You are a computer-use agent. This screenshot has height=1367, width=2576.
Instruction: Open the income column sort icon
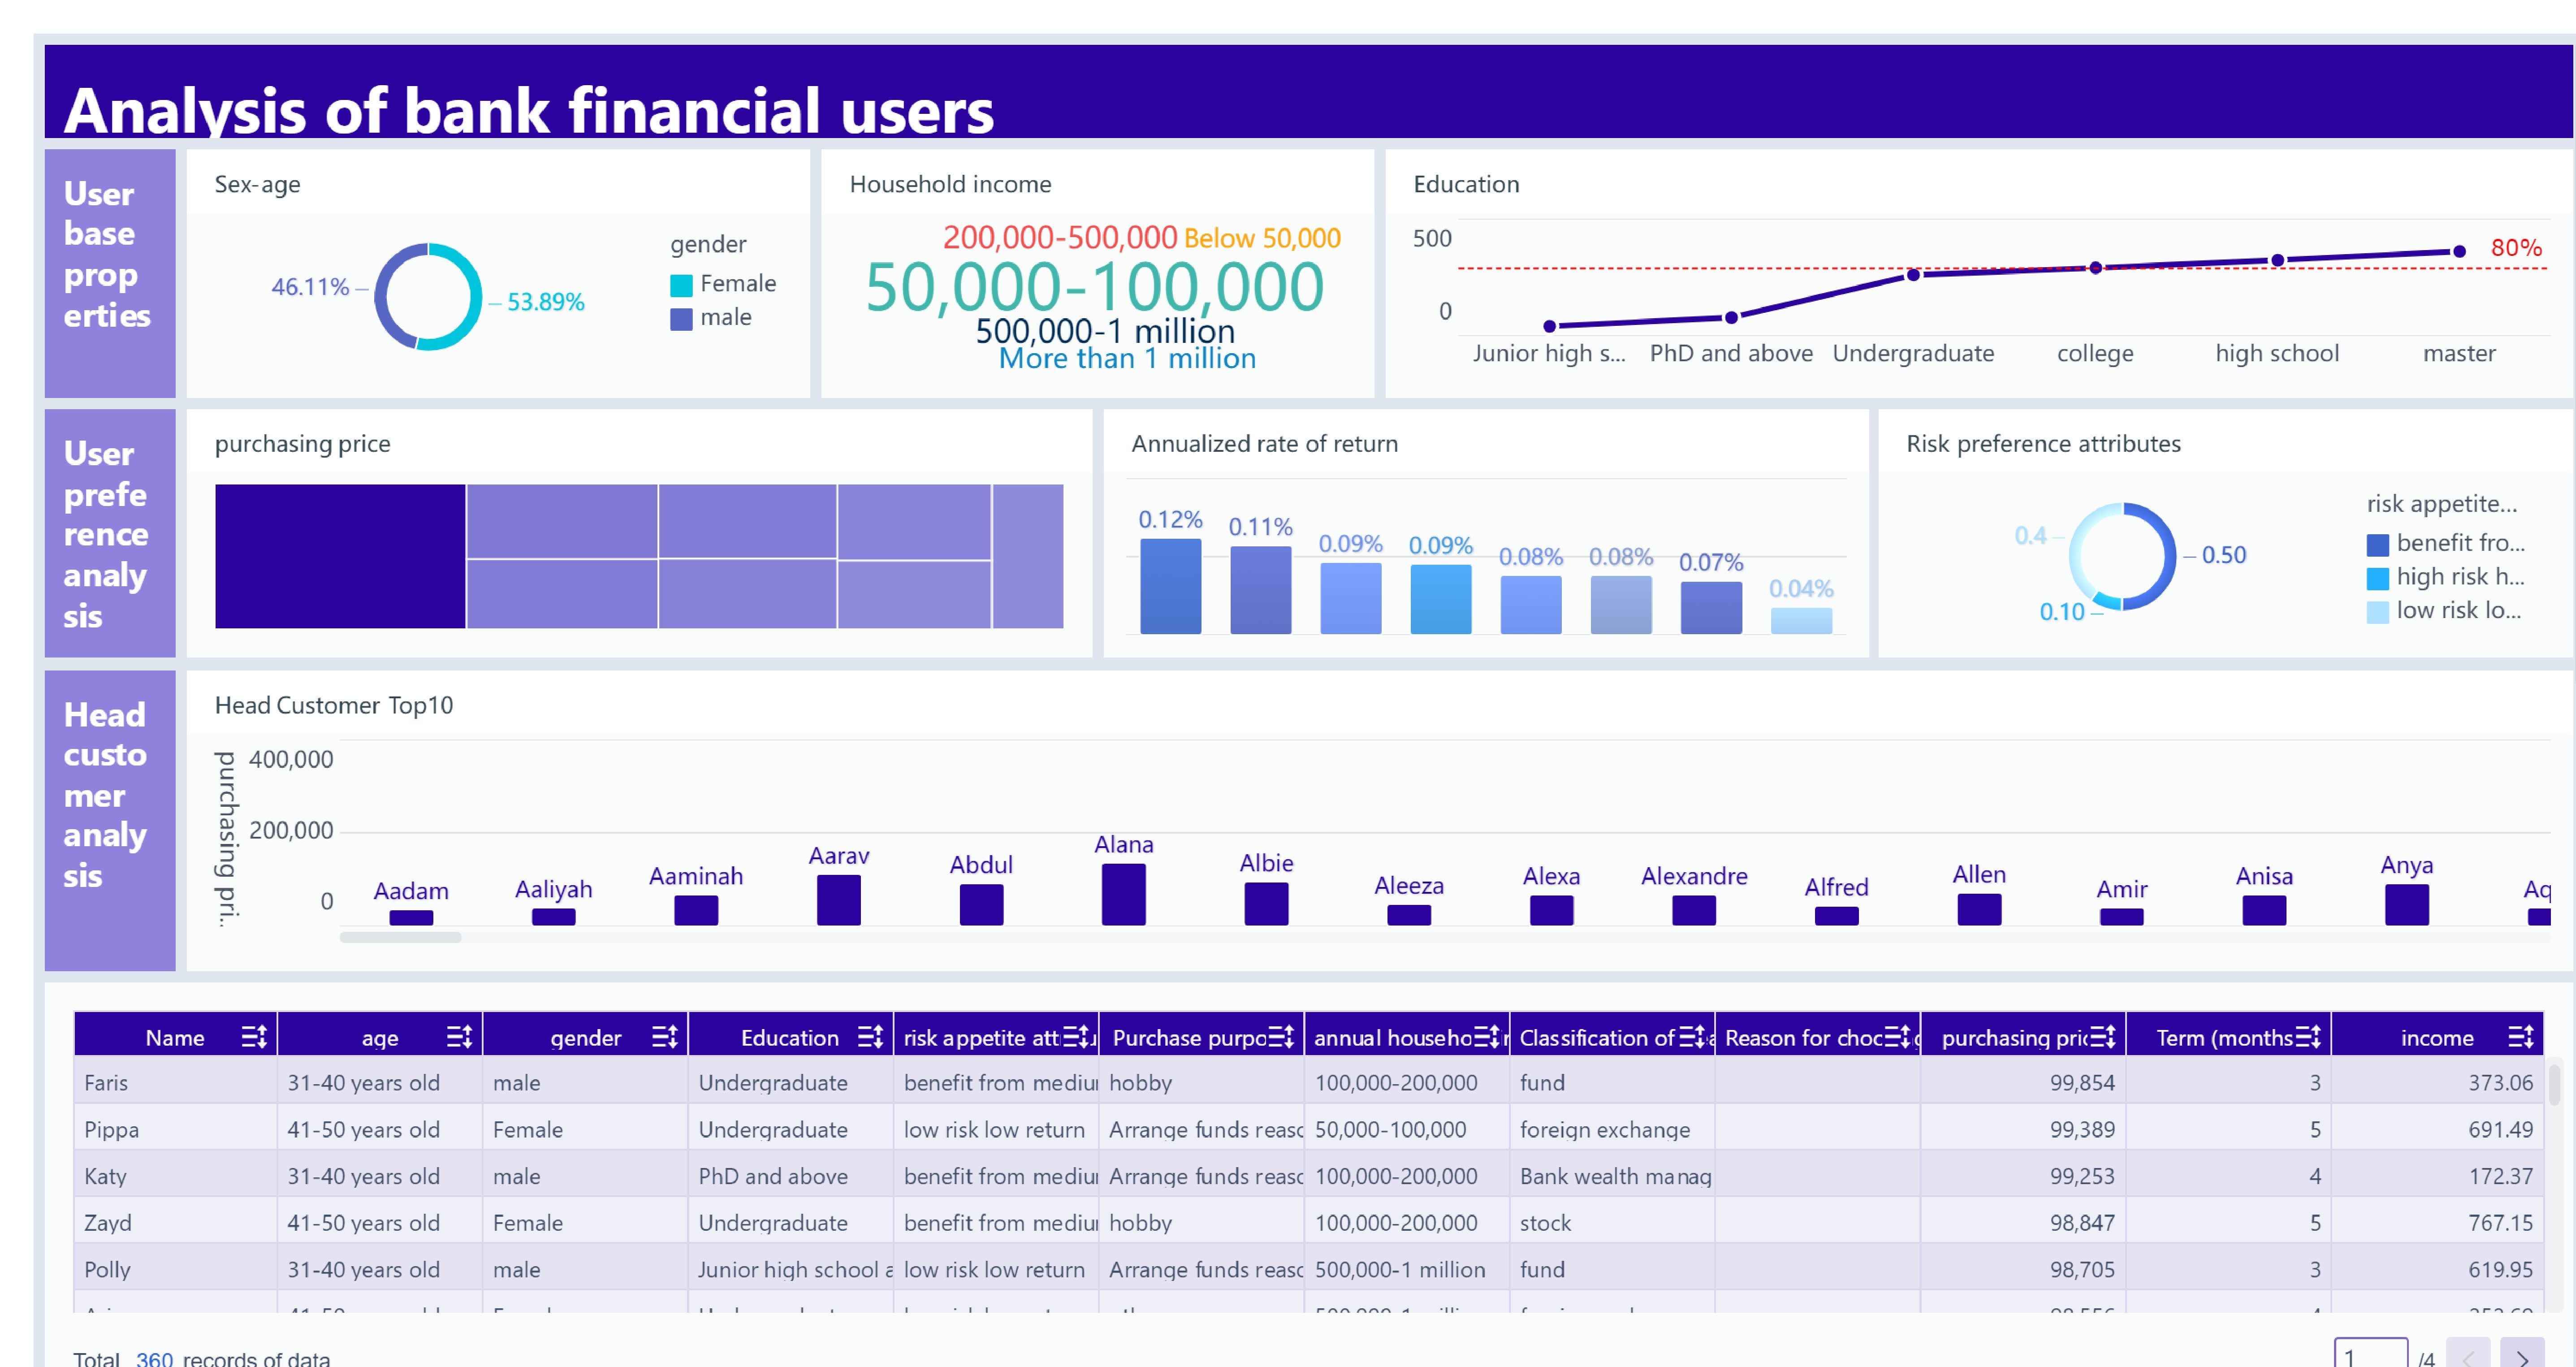pyautogui.click(x=2520, y=1037)
